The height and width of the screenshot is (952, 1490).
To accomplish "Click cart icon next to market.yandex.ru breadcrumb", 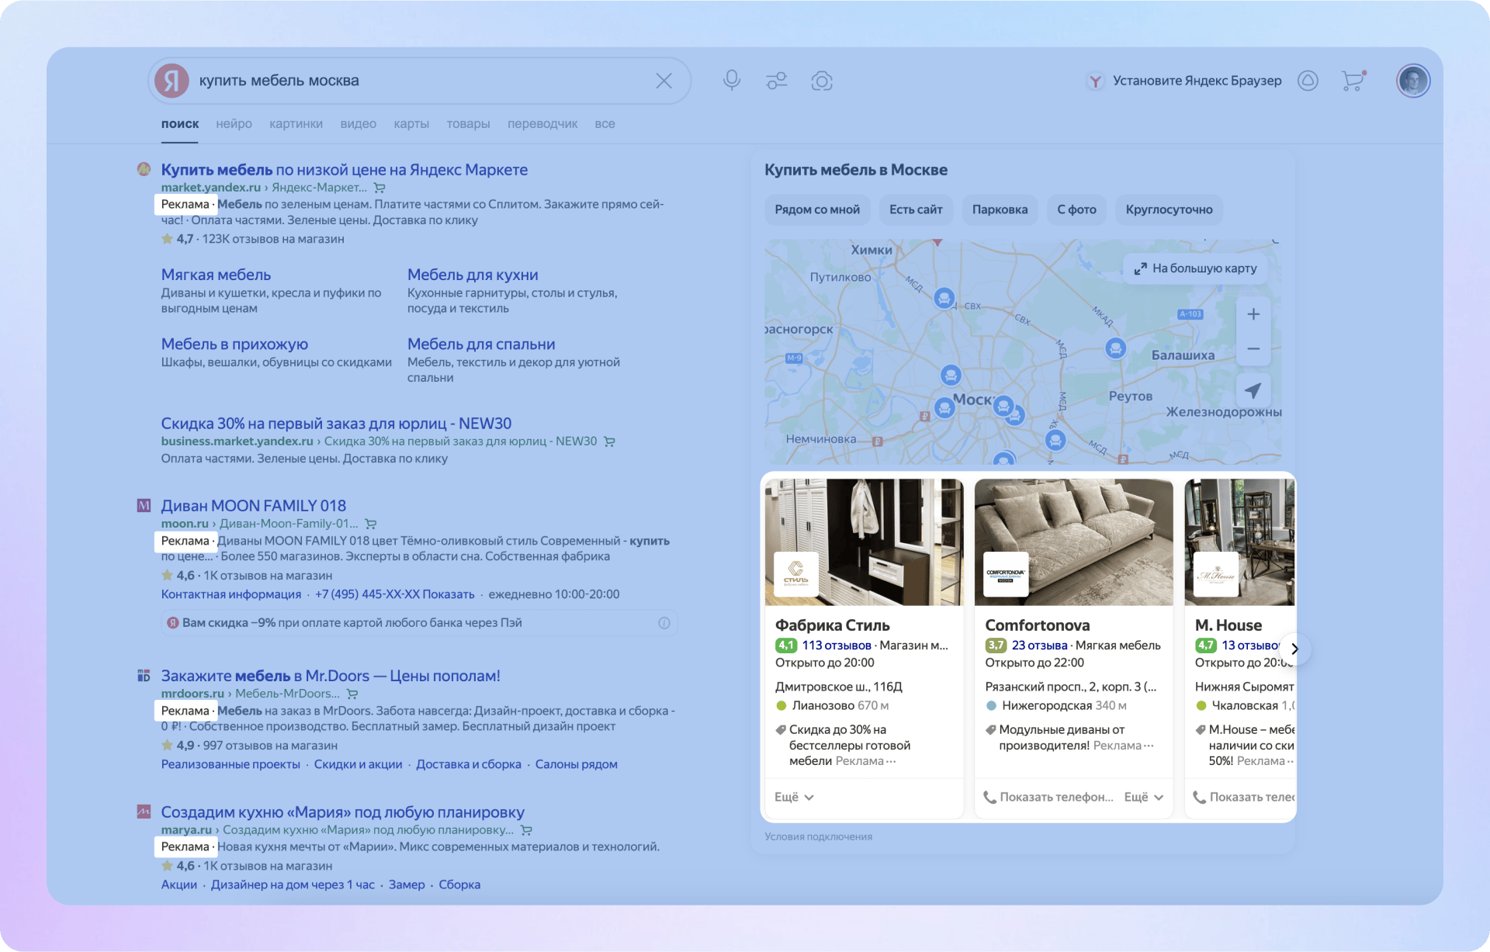I will point(379,188).
